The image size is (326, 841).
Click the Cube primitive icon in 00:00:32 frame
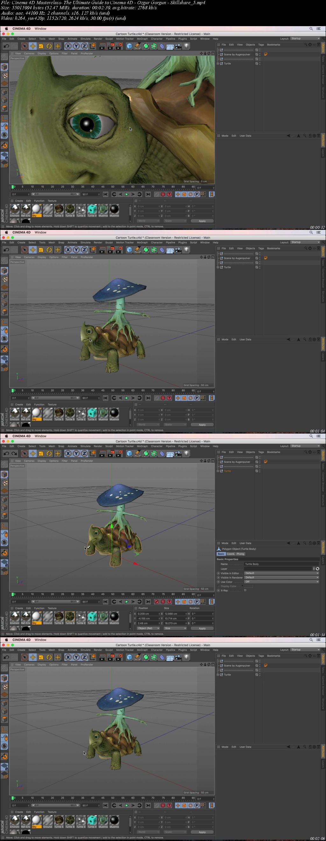coord(130,46)
